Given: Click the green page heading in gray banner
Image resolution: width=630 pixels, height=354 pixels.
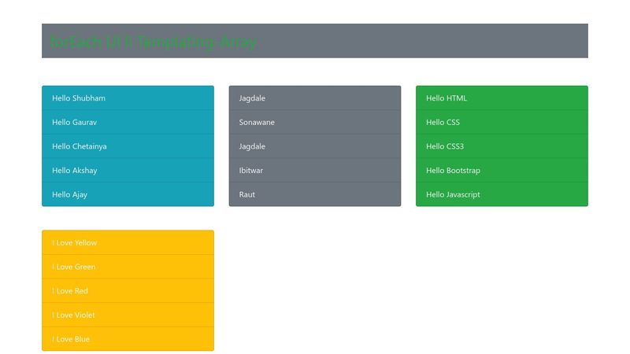Looking at the screenshot, I should 154,42.
